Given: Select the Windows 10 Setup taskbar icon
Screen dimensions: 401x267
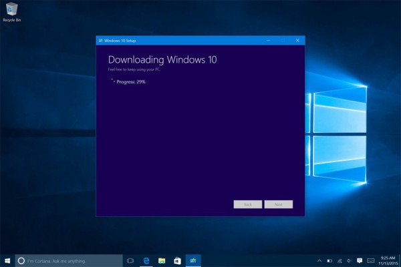Looking at the screenshot, I should pos(193,260).
